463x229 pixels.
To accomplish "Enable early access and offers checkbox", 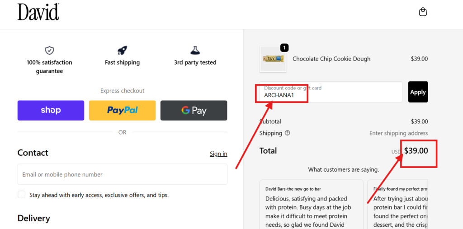I will click(x=22, y=195).
